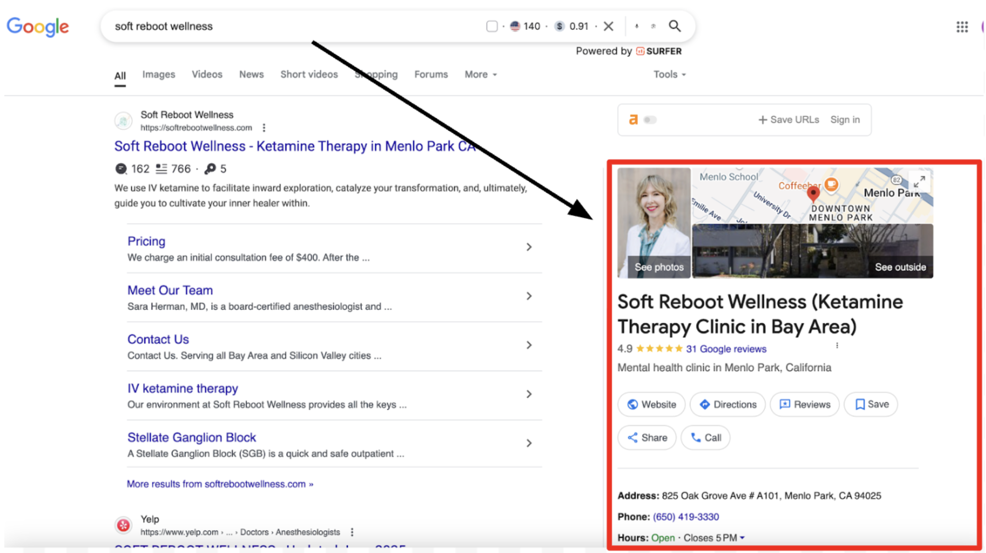The image size is (986, 553).
Task: Click the Share button
Action: pyautogui.click(x=647, y=438)
